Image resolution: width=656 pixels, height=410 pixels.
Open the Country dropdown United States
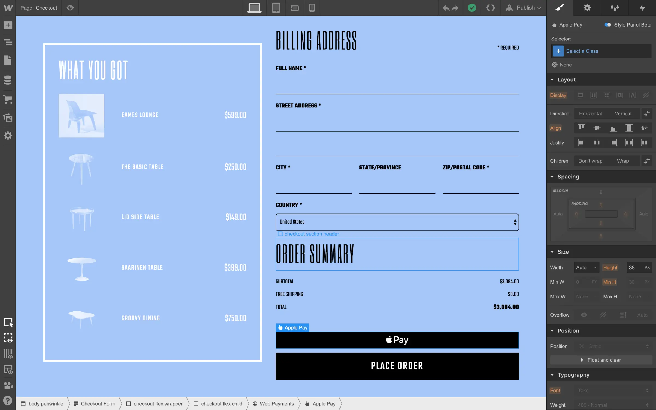pos(397,222)
